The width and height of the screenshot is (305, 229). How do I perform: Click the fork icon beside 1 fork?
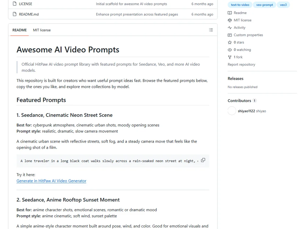(230, 57)
